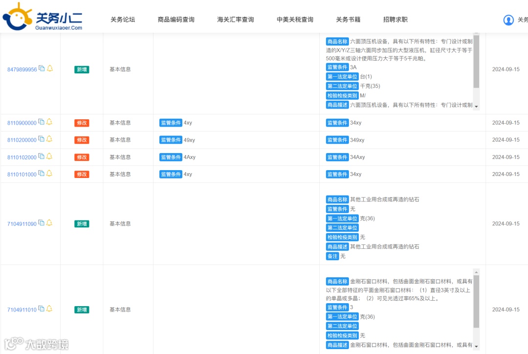The width and height of the screenshot is (528, 354).
Task: Click 修改 badge in row 8110102000
Action: 82,157
